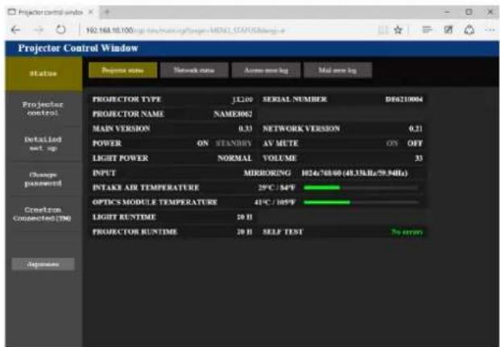The width and height of the screenshot is (500, 347).
Task: Click the AV MUTE label
Action: pos(280,143)
